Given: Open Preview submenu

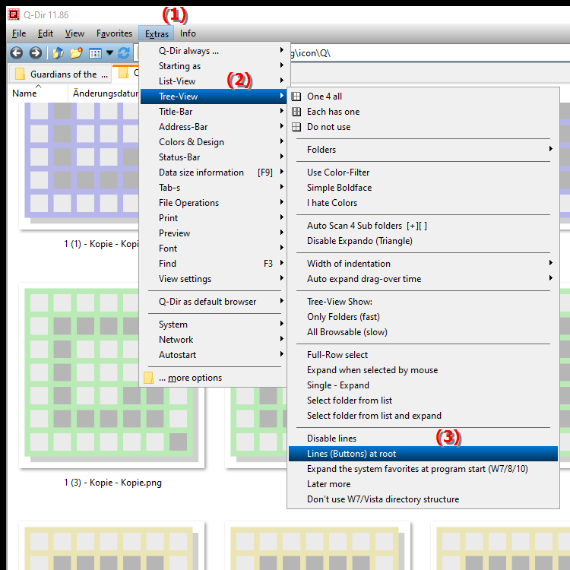Looking at the screenshot, I should point(214,233).
